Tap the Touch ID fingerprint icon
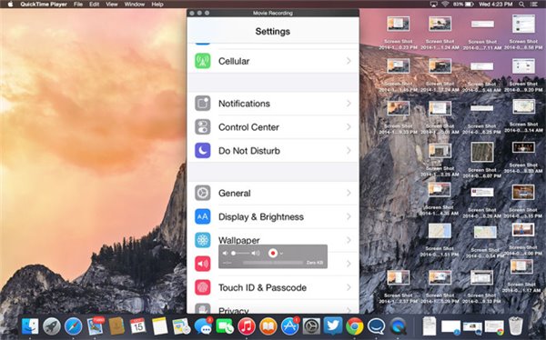The image size is (546, 340). pos(202,287)
